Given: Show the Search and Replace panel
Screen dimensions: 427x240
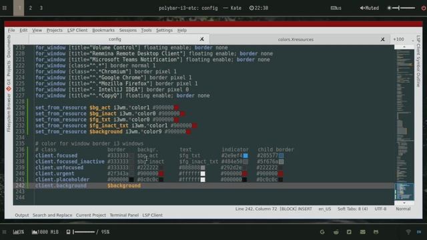Looking at the screenshot, I should click(x=52, y=215).
